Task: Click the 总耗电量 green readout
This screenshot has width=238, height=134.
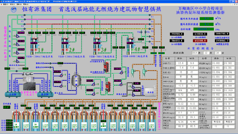Action: (x=209, y=29)
